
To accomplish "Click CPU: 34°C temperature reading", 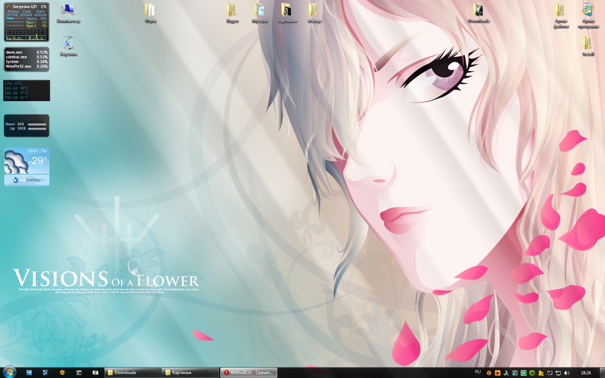I will (x=14, y=84).
